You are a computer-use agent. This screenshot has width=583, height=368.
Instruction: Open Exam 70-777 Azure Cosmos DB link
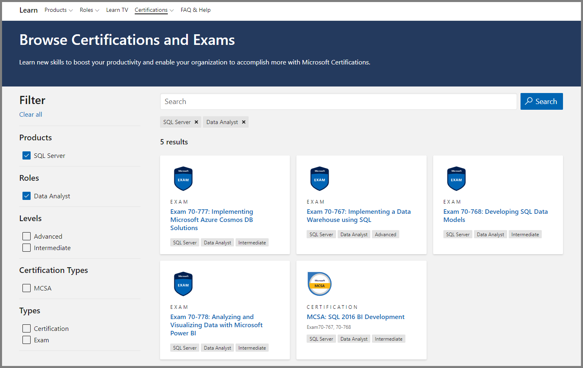click(211, 219)
